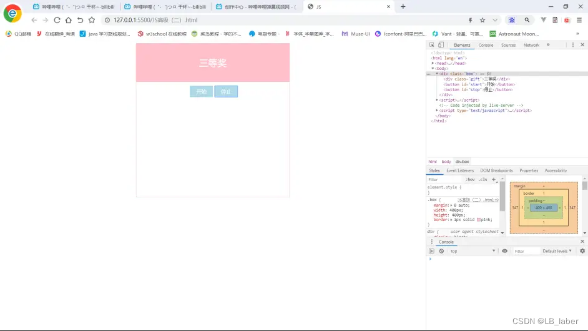Screen dimensions: 588x331
Task: Expand the border shorthand triangle
Action: tap(451, 220)
